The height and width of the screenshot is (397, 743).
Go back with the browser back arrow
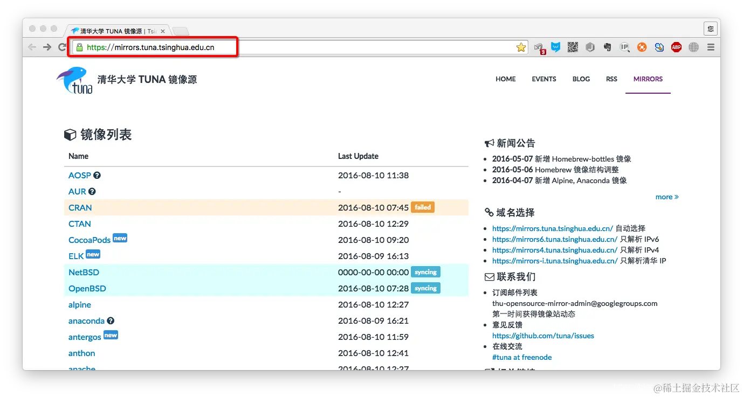pos(32,47)
